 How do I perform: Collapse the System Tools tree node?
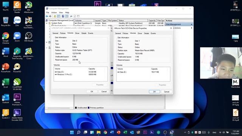[47, 23]
